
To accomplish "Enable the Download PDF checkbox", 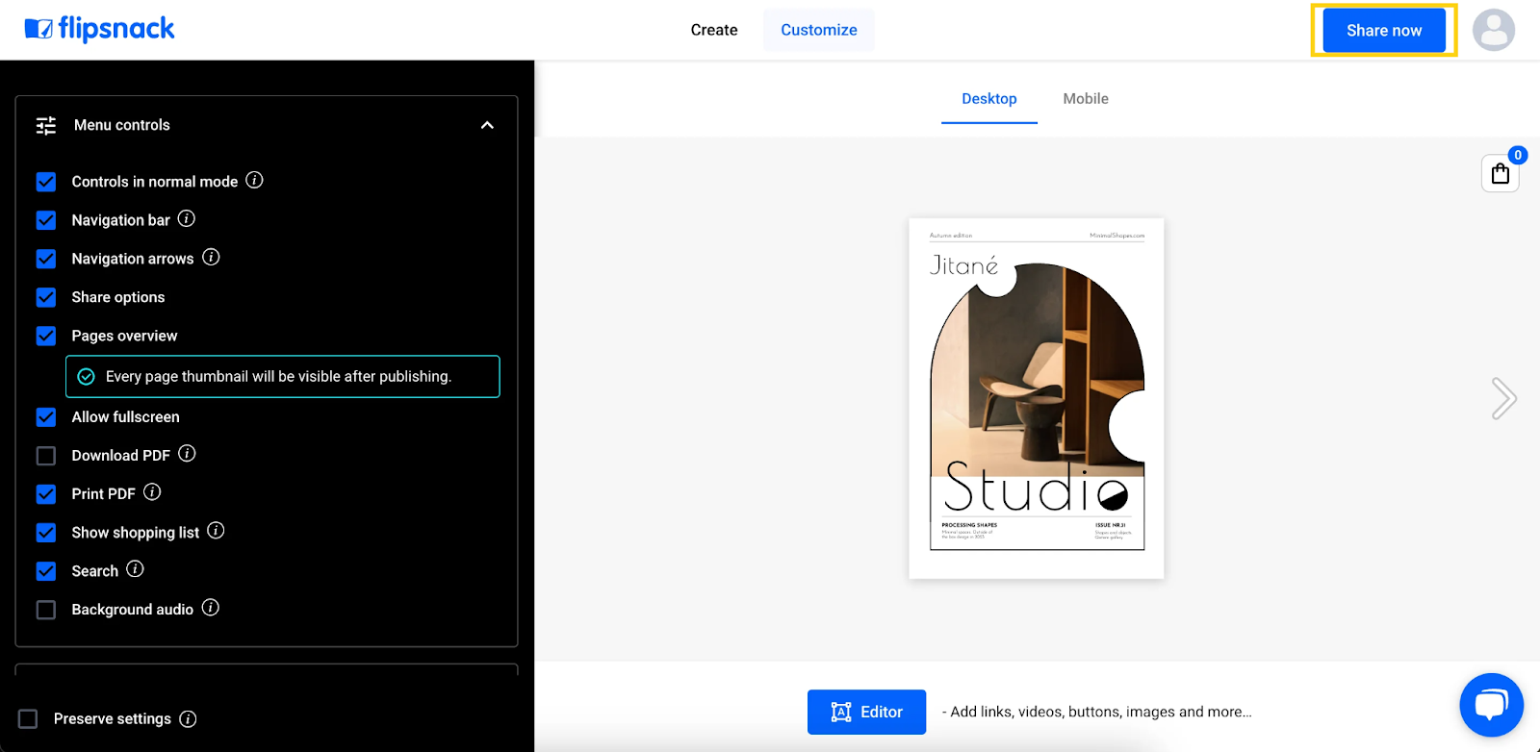I will pyautogui.click(x=46, y=456).
